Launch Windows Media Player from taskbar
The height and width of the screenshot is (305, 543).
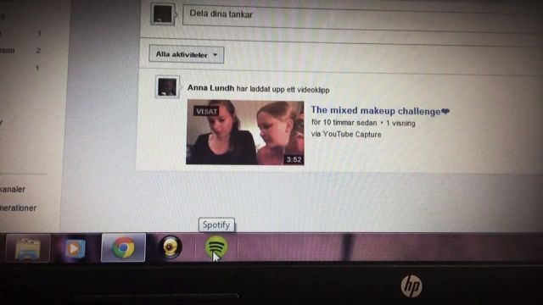(x=75, y=248)
